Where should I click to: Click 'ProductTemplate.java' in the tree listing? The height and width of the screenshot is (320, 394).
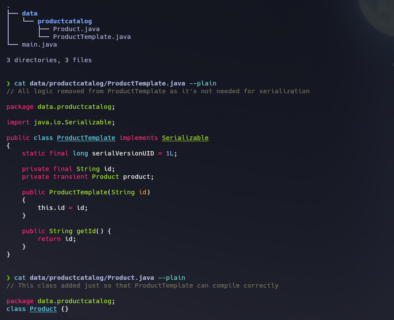click(92, 37)
